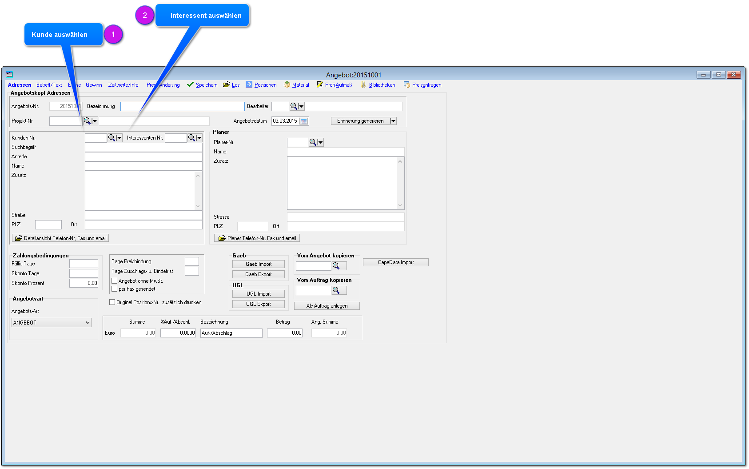Click the Planer-Nr search magnifier
Screen dimensions: 749x469
pyautogui.click(x=313, y=142)
